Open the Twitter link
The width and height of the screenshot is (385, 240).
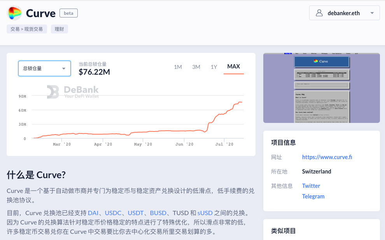pos(311,186)
